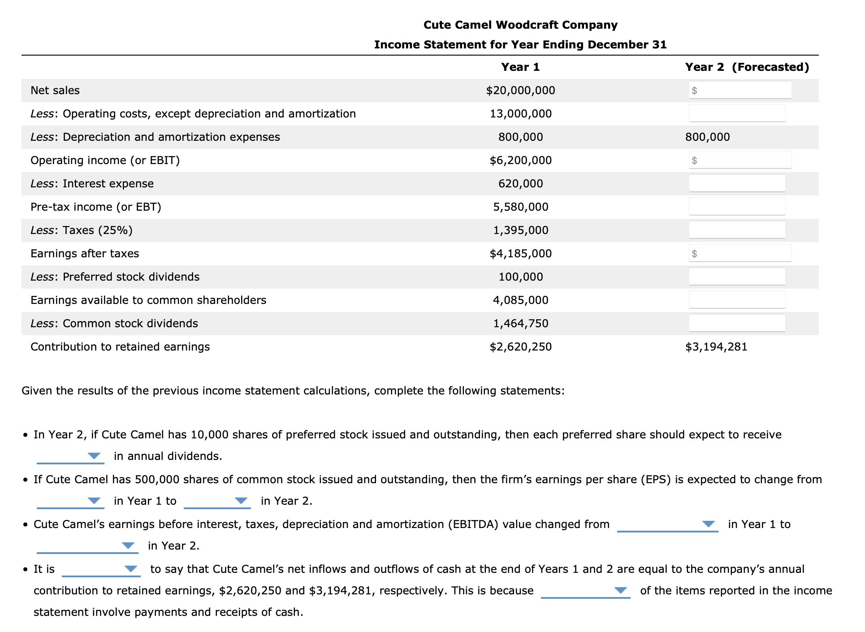Click the arrow on 'This is because' dropdown
The width and height of the screenshot is (865, 632).
[x=620, y=590]
